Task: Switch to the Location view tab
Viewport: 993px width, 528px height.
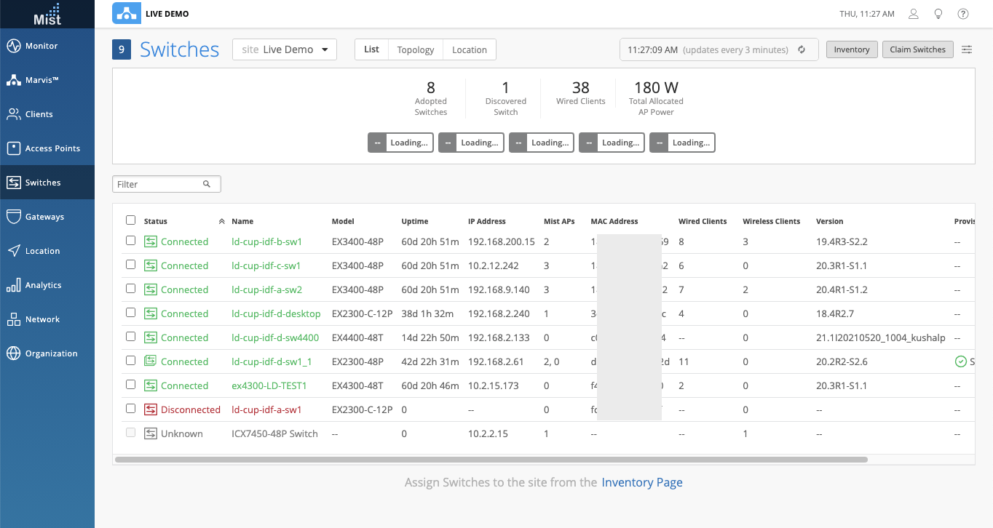Action: [469, 49]
